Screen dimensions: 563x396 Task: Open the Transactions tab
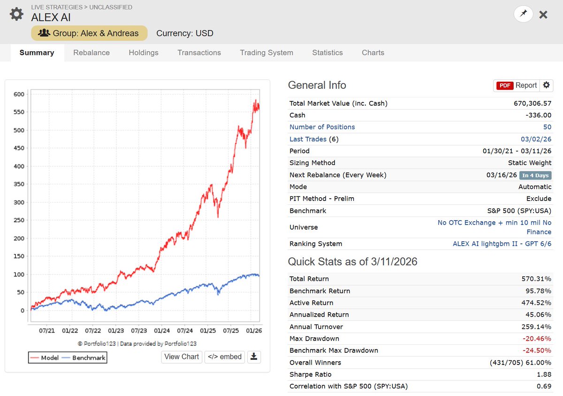[199, 53]
